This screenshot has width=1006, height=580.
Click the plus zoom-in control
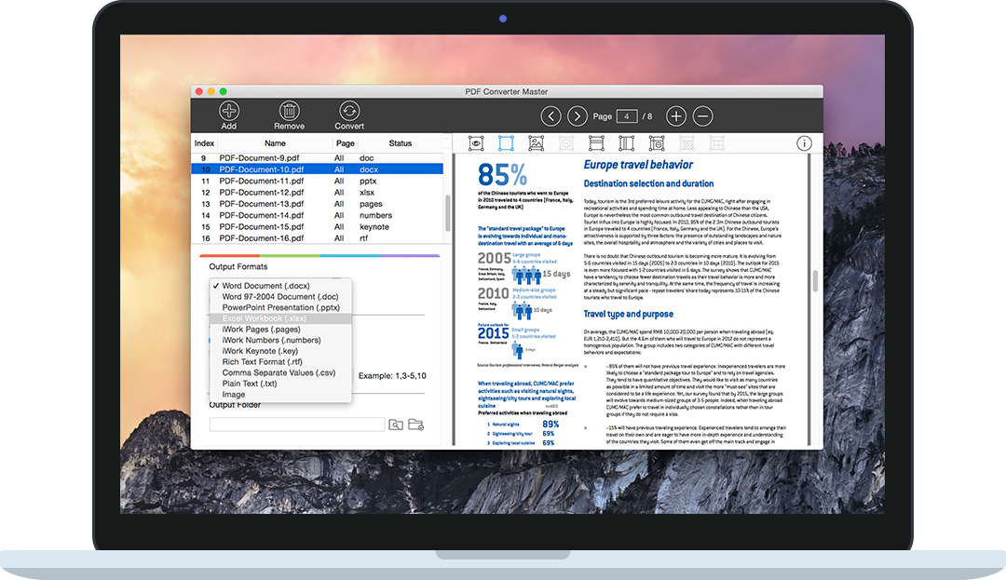pyautogui.click(x=677, y=115)
